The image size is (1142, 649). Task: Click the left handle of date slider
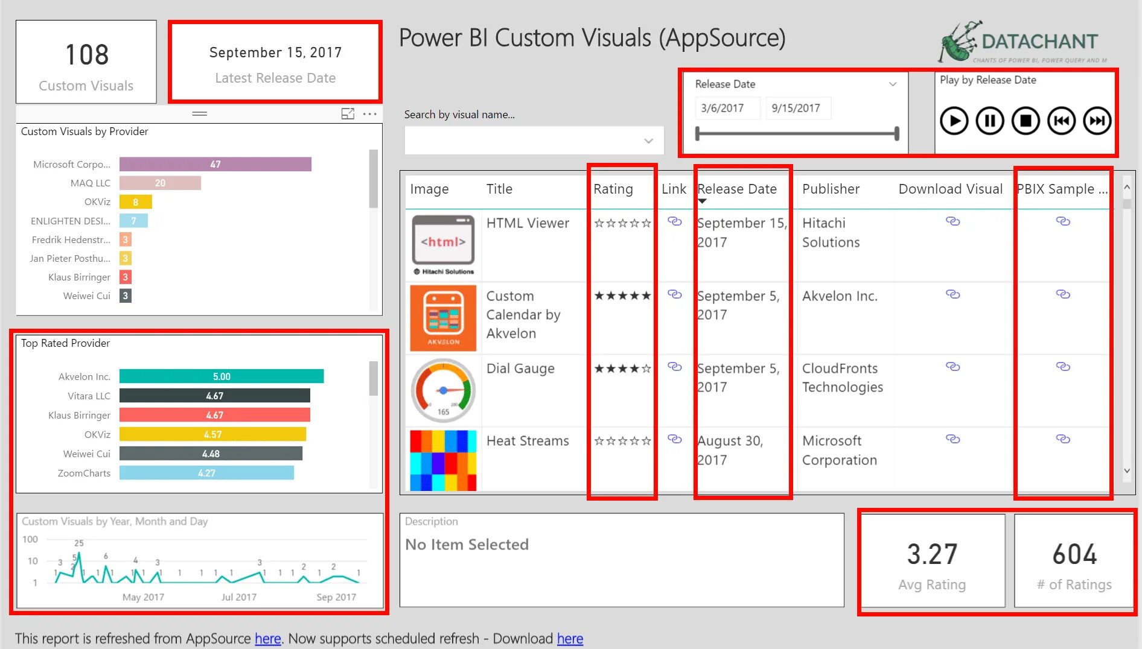click(698, 133)
